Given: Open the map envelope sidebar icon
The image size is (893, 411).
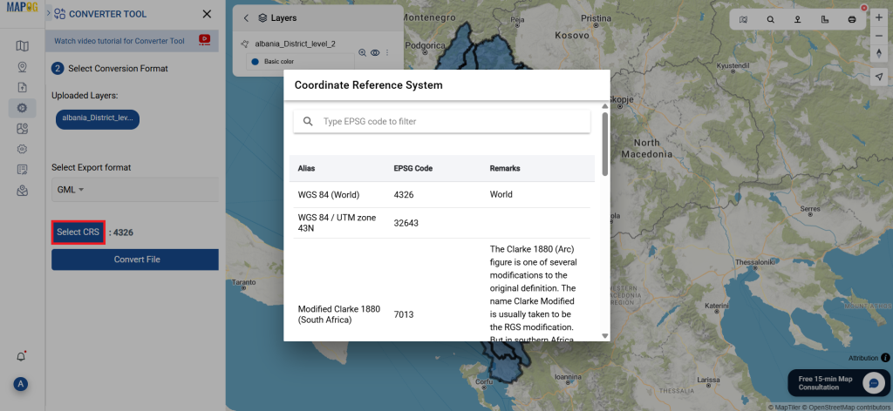Looking at the screenshot, I should pos(22,191).
